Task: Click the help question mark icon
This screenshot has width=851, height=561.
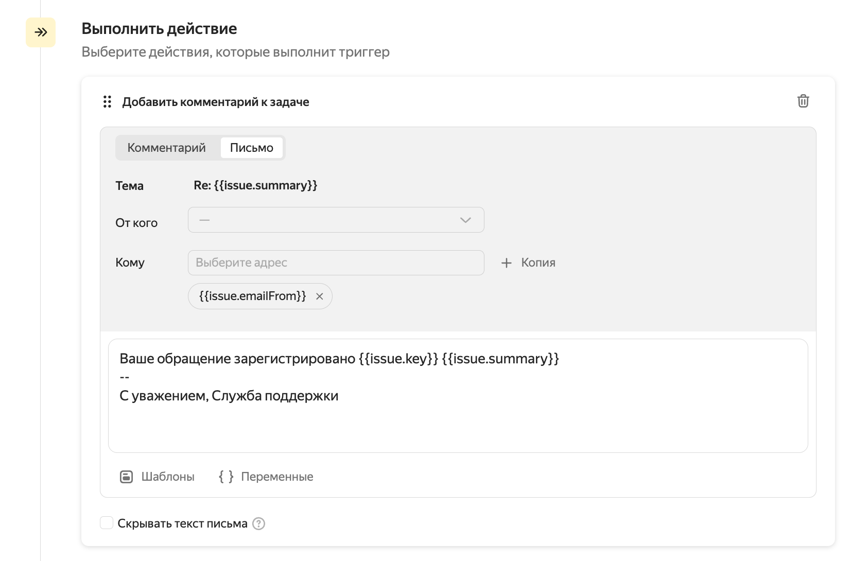Action: coord(259,524)
